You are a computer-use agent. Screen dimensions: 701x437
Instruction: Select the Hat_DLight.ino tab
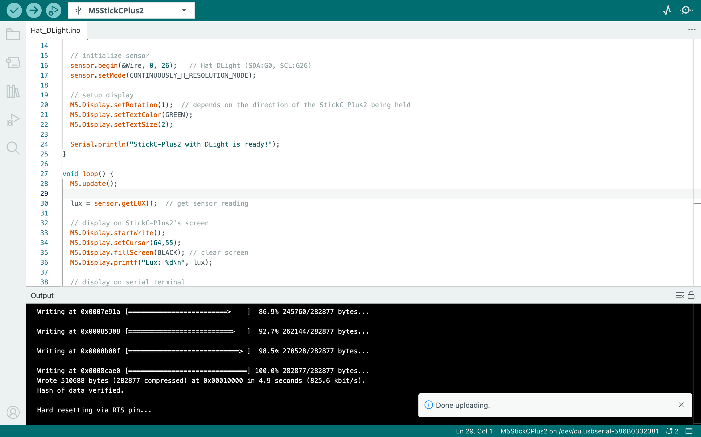pyautogui.click(x=56, y=30)
